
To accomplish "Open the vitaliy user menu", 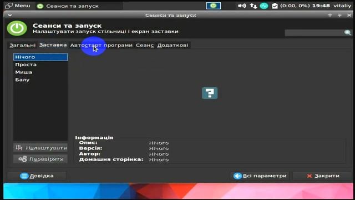I will click(x=342, y=6).
